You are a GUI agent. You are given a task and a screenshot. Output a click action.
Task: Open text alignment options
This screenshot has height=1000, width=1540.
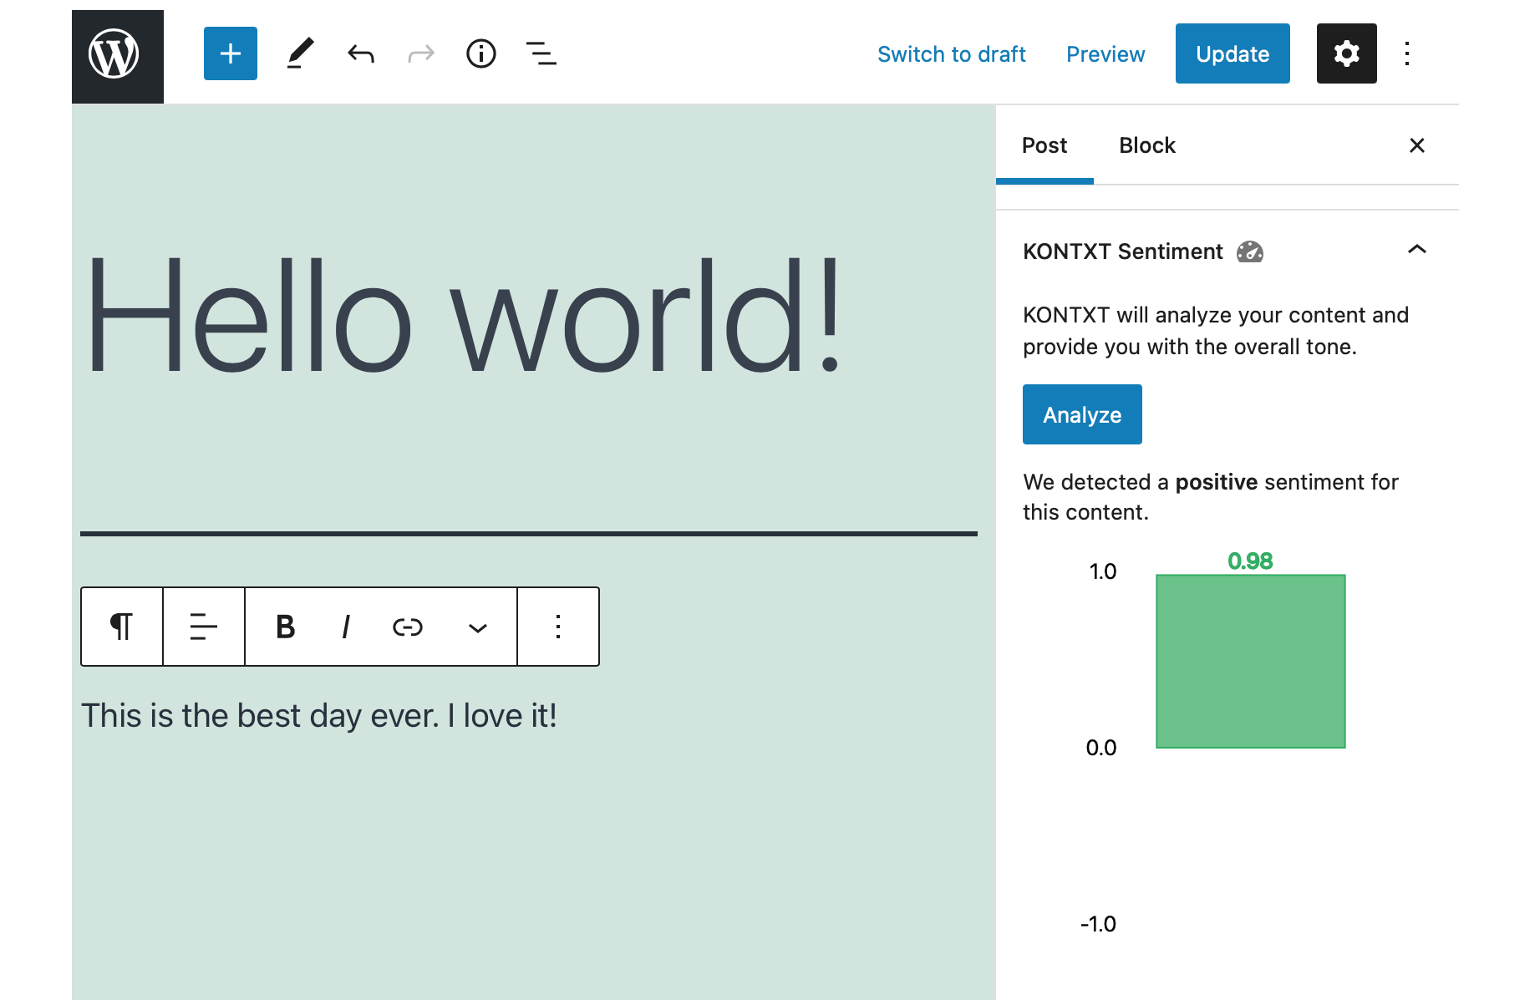click(204, 627)
